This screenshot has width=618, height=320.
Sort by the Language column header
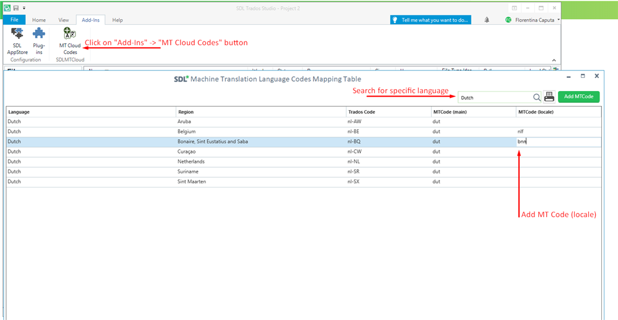[91, 112]
